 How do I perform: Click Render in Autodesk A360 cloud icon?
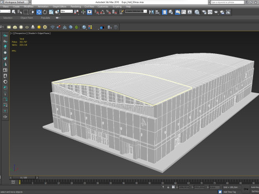coord(222,12)
